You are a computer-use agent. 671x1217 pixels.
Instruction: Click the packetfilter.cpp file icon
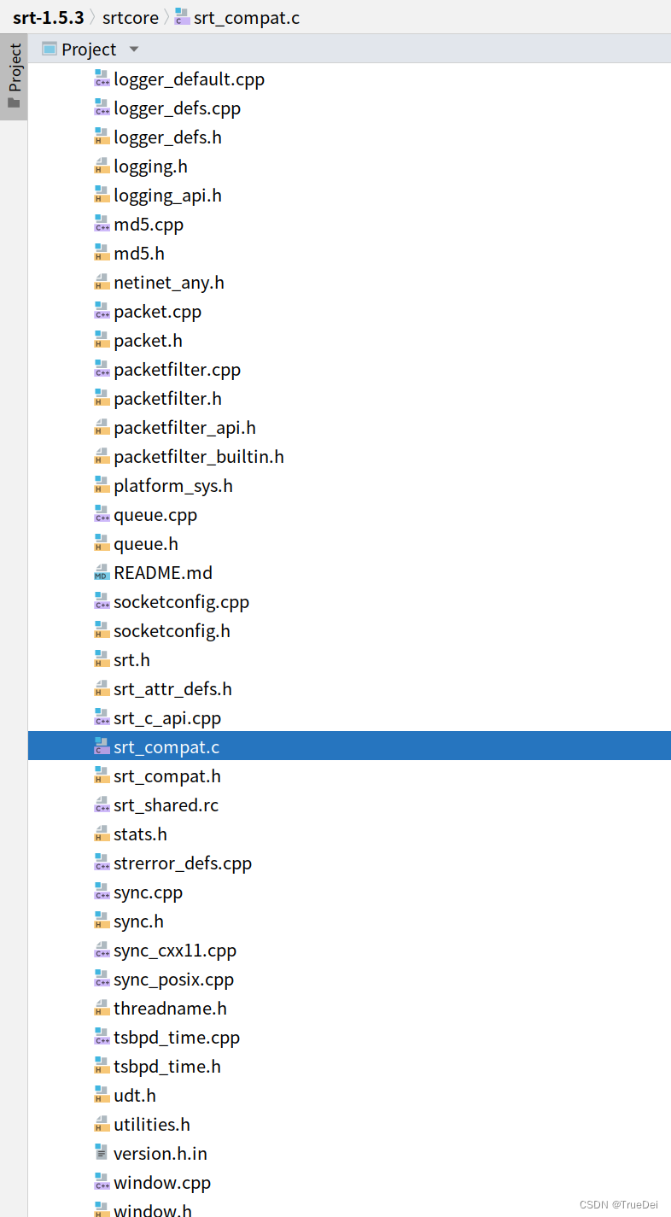pyautogui.click(x=102, y=370)
